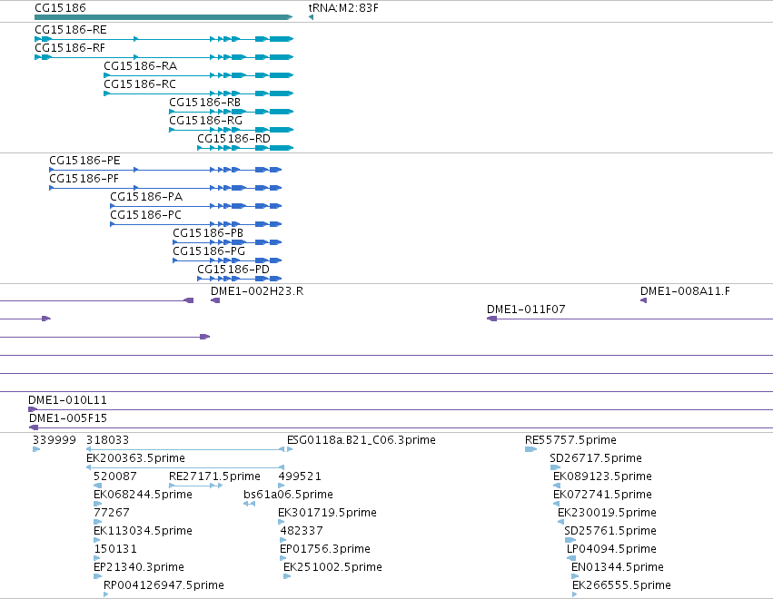Select EST 482337 label

click(302, 531)
